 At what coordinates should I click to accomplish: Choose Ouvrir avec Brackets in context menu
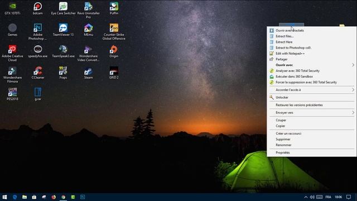point(311,31)
